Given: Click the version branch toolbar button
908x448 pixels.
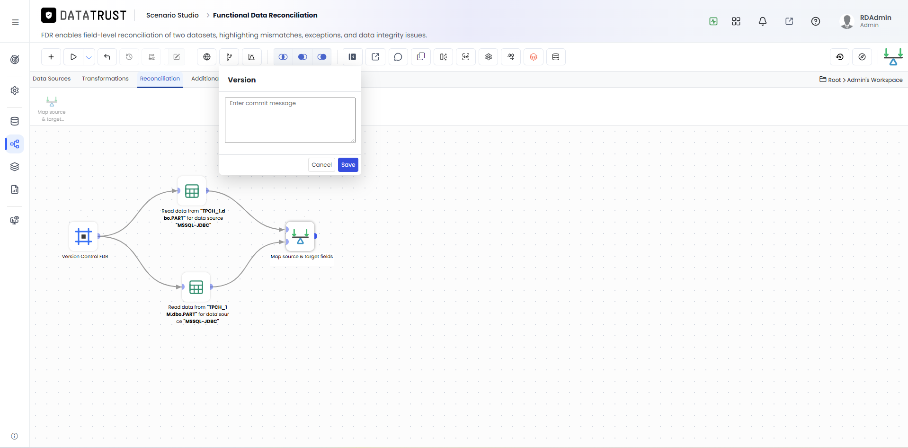Looking at the screenshot, I should click(229, 57).
